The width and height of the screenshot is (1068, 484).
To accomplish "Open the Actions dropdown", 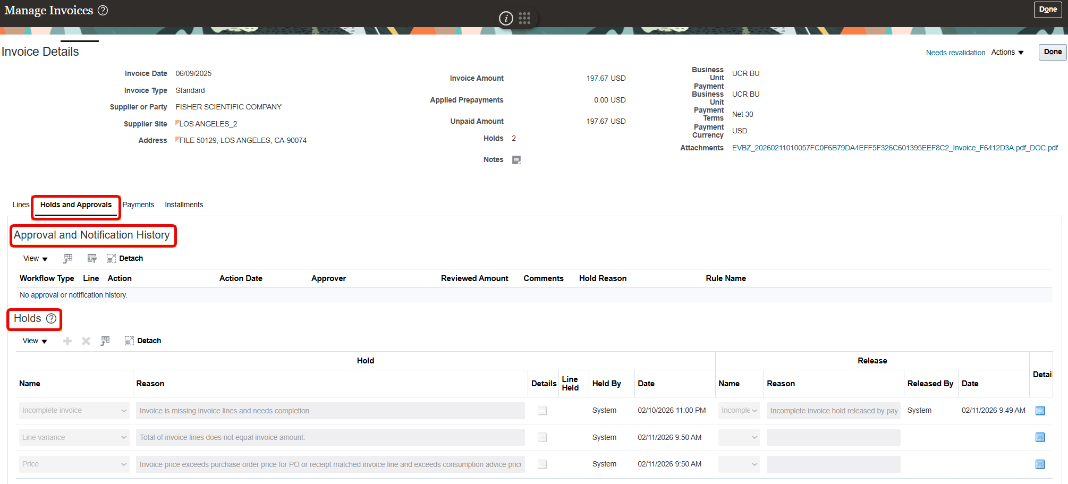I will click(x=1006, y=52).
